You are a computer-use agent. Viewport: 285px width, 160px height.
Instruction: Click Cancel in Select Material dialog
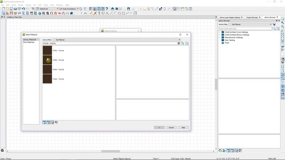(x=171, y=128)
